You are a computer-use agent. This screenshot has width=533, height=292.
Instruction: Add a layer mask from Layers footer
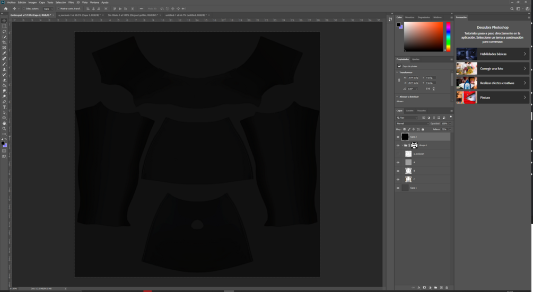(x=424, y=288)
